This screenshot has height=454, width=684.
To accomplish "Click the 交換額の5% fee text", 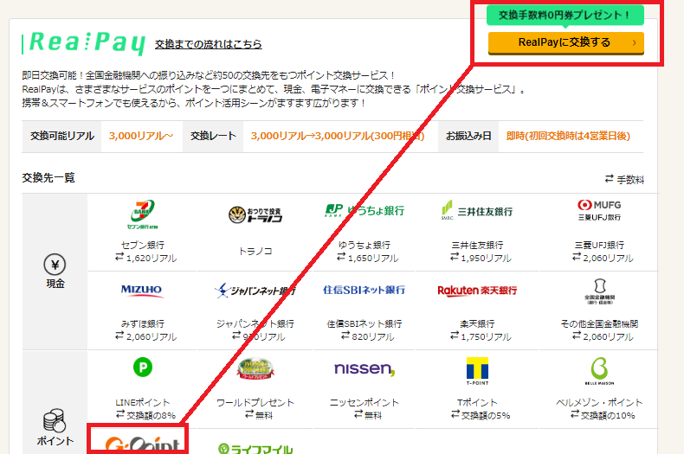I will click(486, 415).
